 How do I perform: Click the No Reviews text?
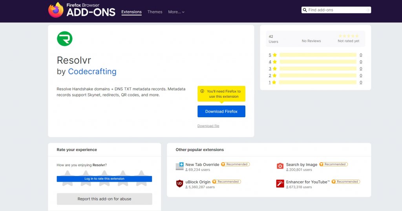click(311, 41)
